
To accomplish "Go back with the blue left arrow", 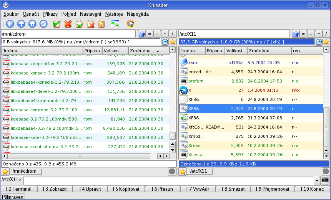I will (x=10, y=24).
